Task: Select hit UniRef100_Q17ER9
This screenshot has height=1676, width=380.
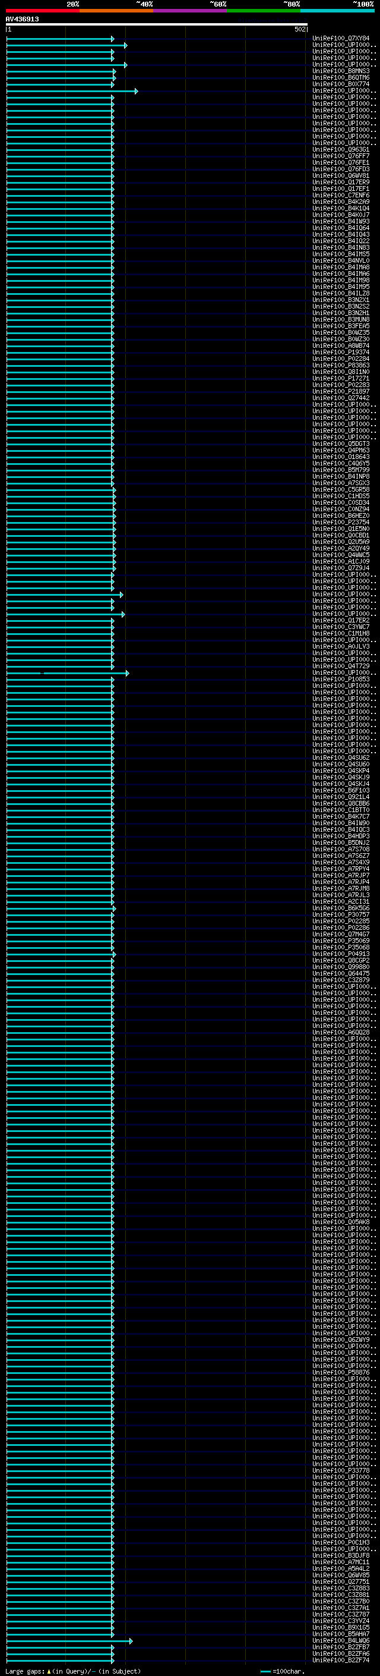Action: (341, 182)
